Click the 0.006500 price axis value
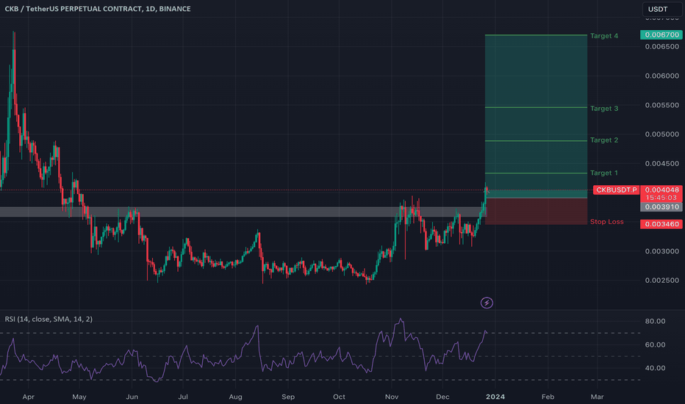Screen dimensions: 685x404 [661, 47]
